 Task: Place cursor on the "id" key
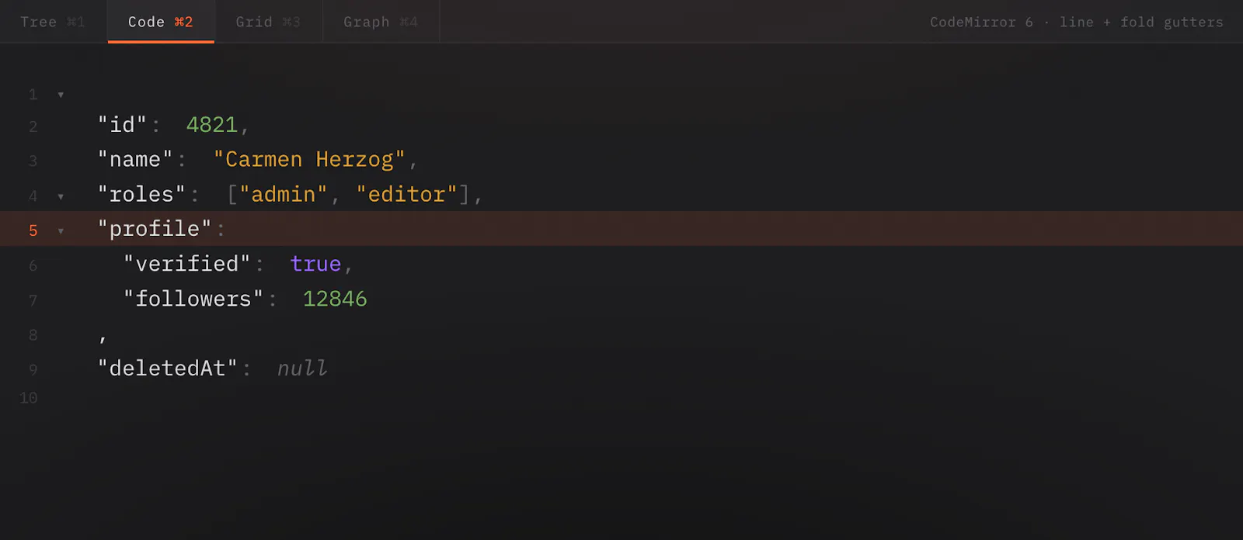pos(122,125)
